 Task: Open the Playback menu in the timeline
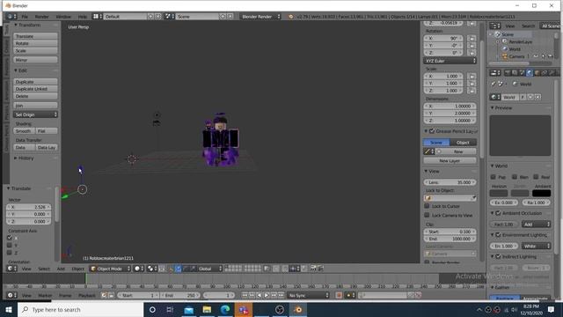(x=86, y=295)
